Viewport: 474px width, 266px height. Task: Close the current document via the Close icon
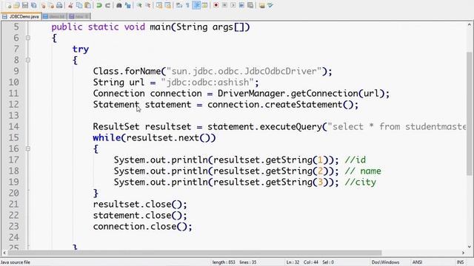[43, 5]
